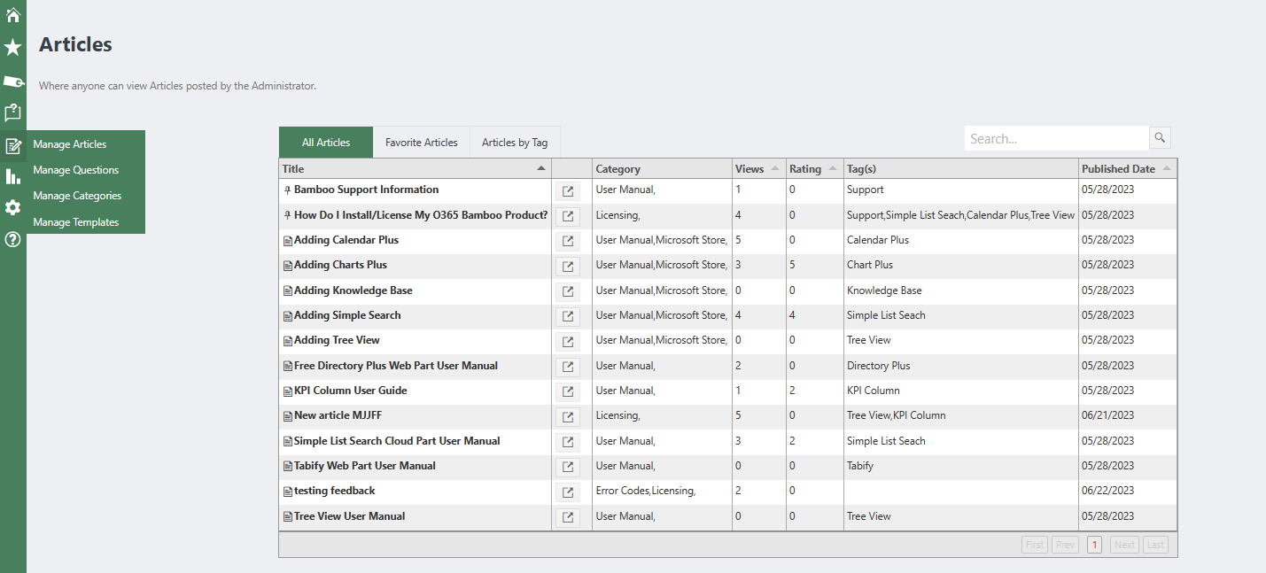
Task: Open the question bubble sidebar icon
Action: tap(12, 113)
